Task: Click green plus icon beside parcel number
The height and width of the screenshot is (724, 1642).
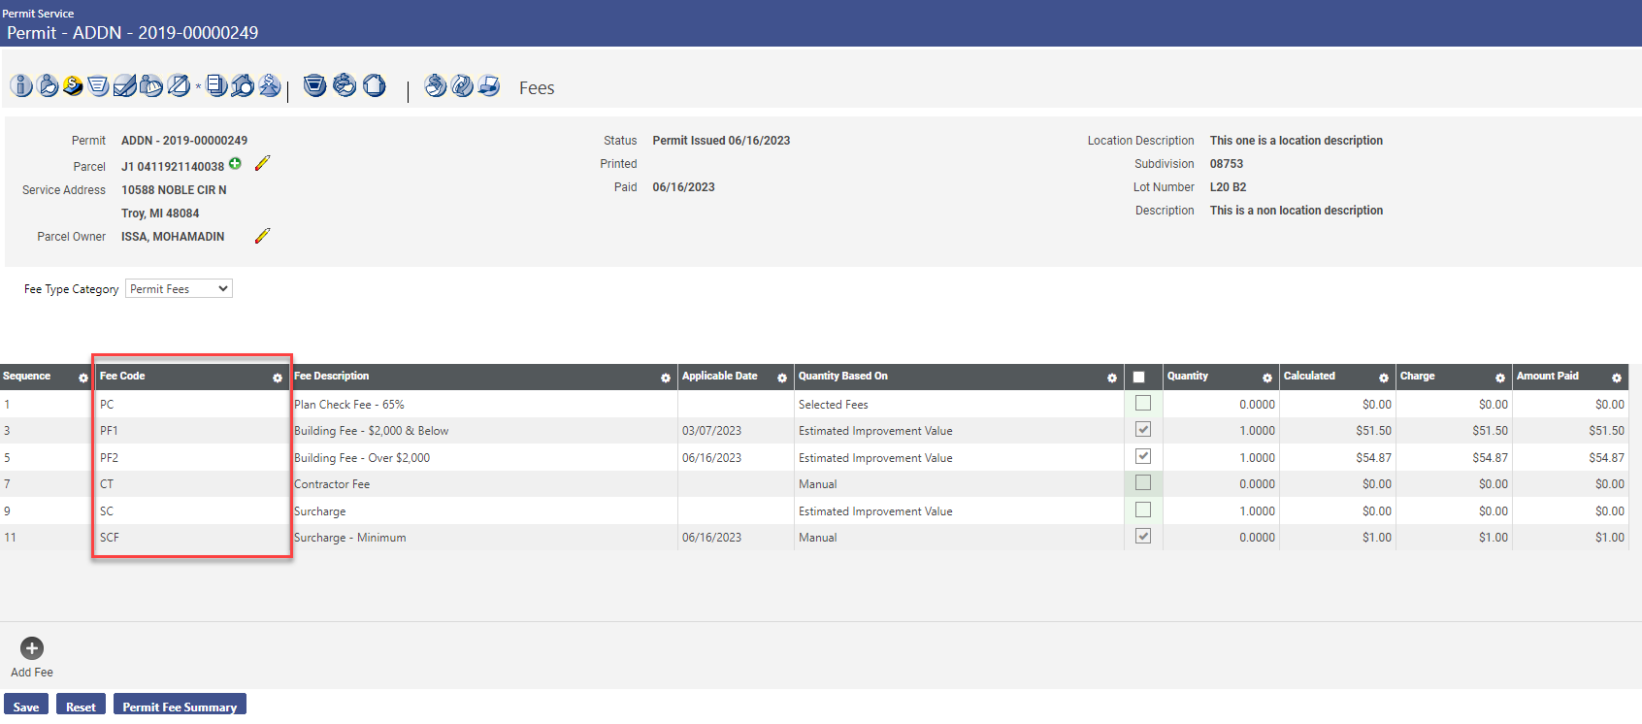Action: pyautogui.click(x=235, y=164)
